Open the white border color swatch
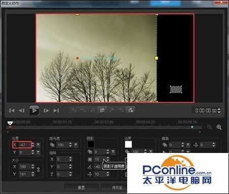Viewport: 229px width, 194px height. [128, 144]
